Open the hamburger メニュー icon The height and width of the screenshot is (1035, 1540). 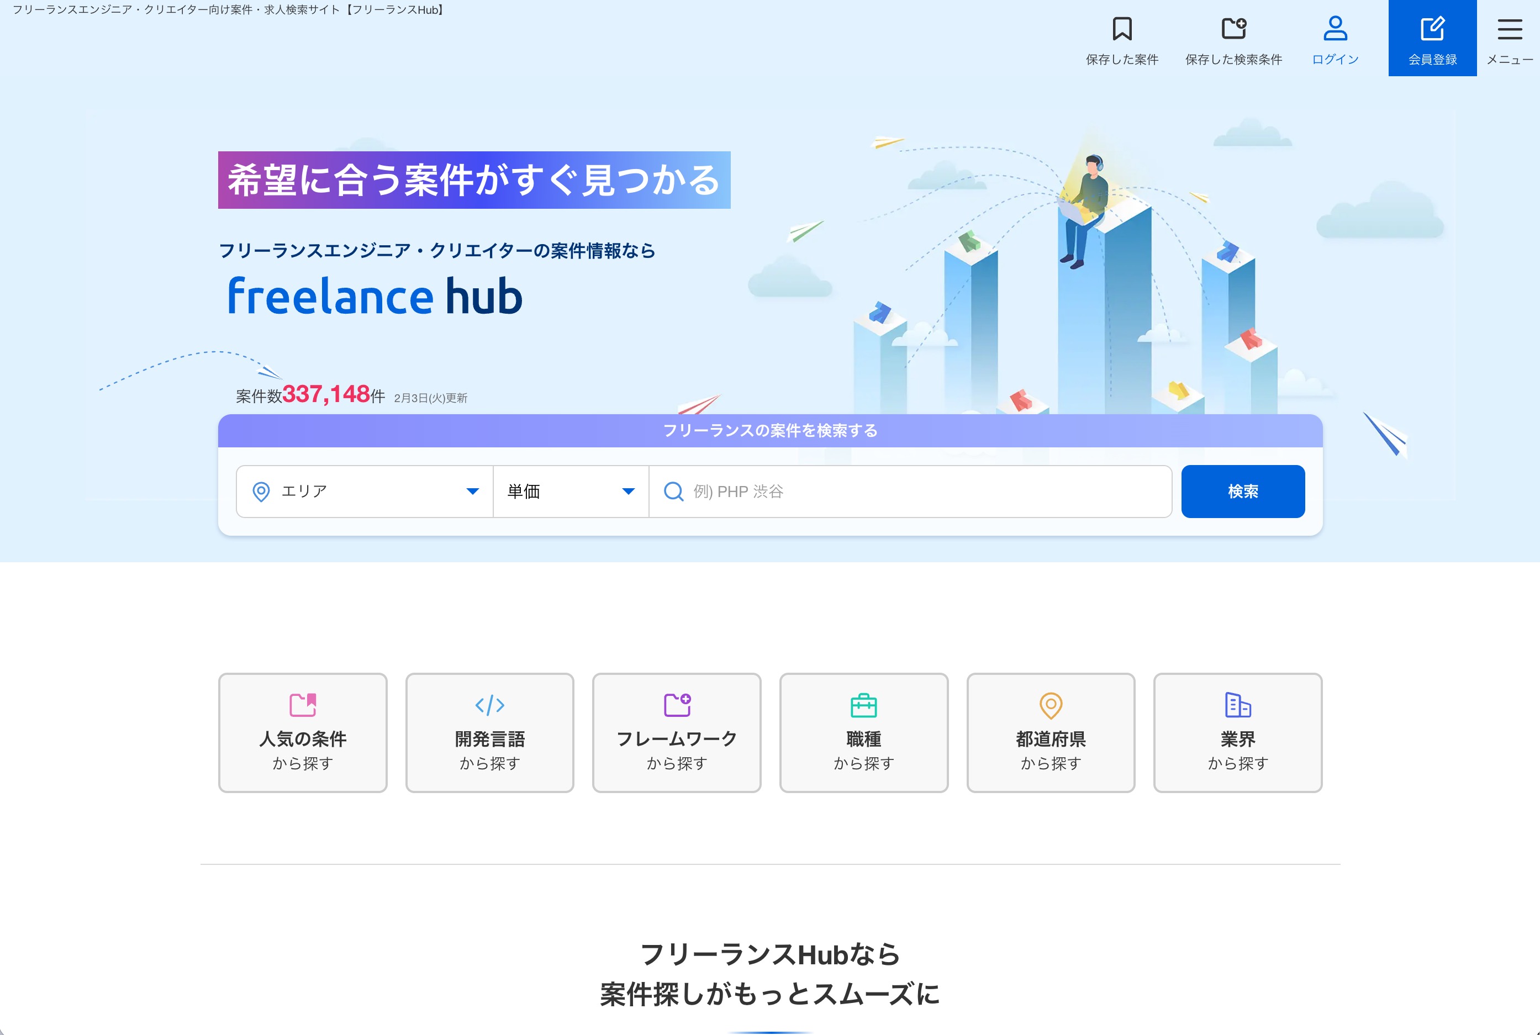(1509, 29)
